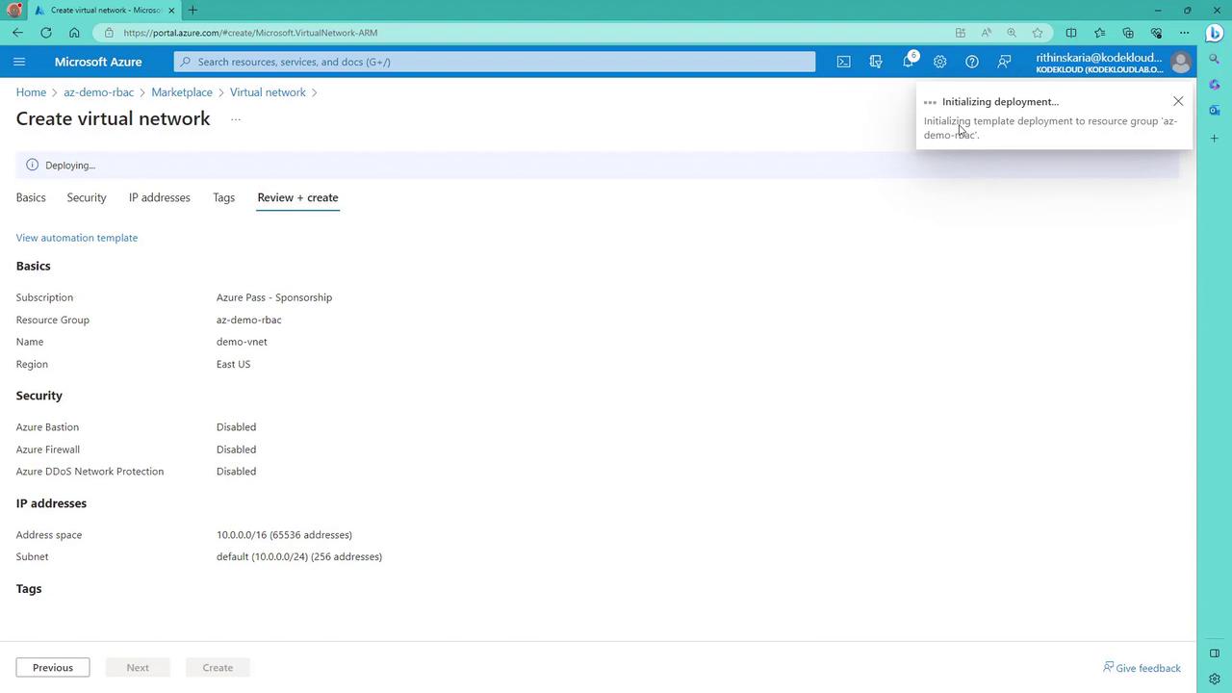1232x693 pixels.
Task: Click the demo-vnet name value
Action: [242, 342]
